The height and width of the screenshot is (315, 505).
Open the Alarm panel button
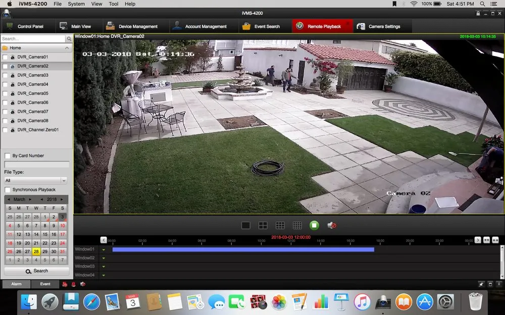tap(16, 284)
